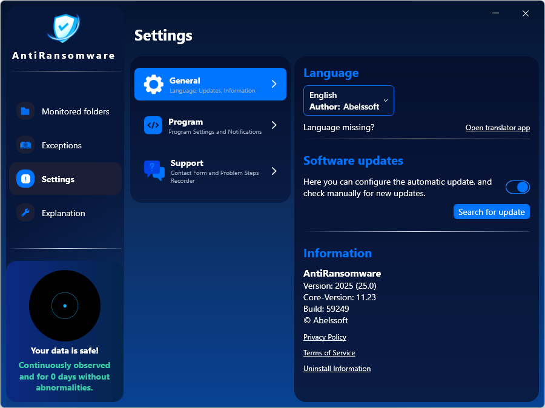Click the 'Version: 2025 (25.0)' text
Screen dimensions: 545x408
click(340, 286)
